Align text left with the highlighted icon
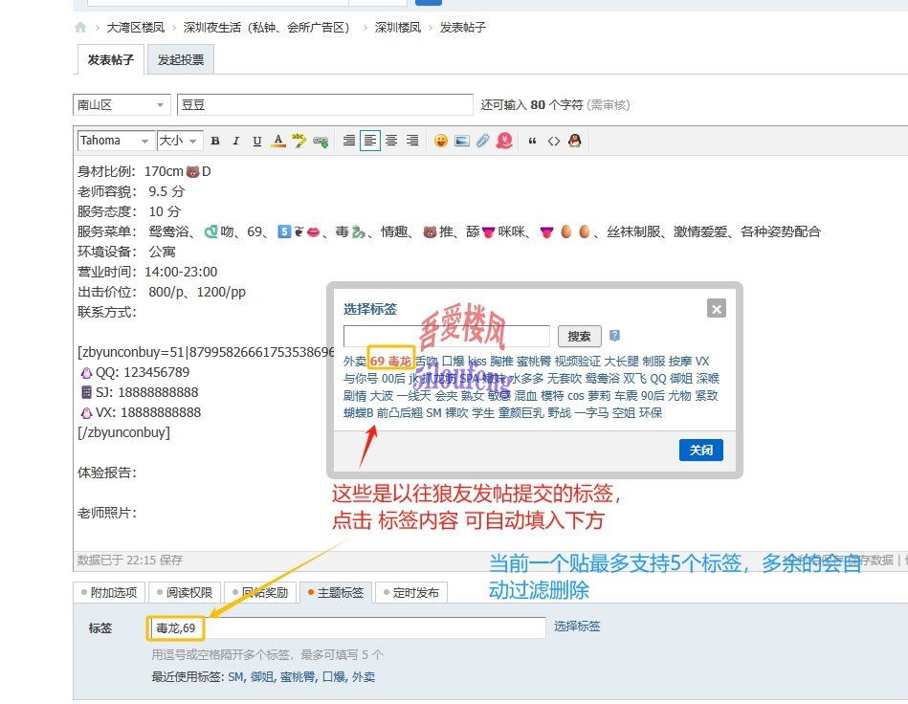Screen dimensions: 908x704 (370, 141)
